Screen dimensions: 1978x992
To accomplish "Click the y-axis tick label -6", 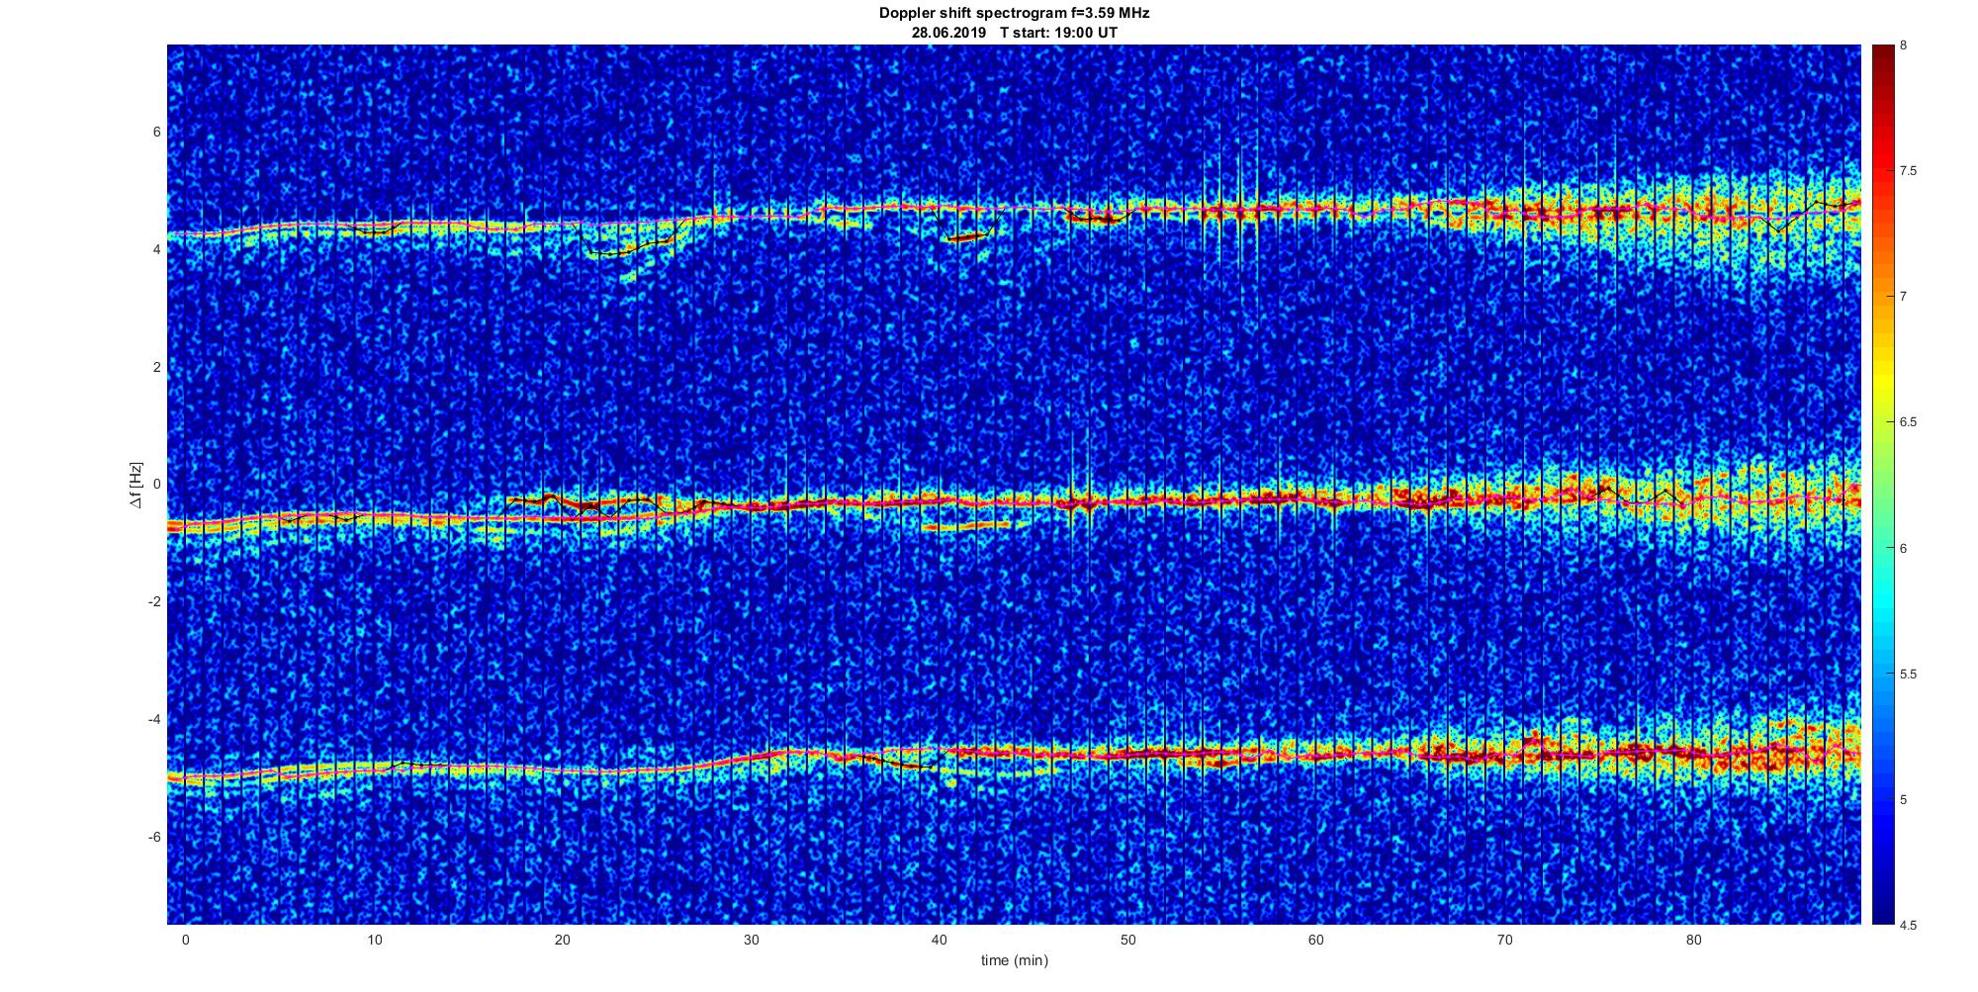I will (155, 837).
